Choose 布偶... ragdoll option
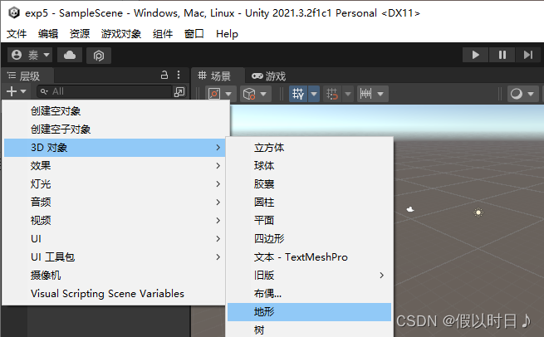 click(310, 294)
